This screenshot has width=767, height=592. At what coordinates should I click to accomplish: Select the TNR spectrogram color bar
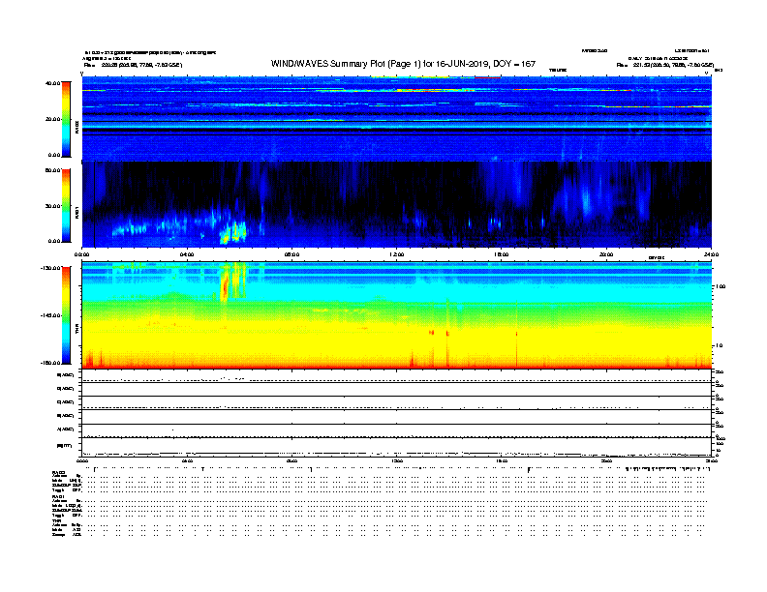coord(66,315)
